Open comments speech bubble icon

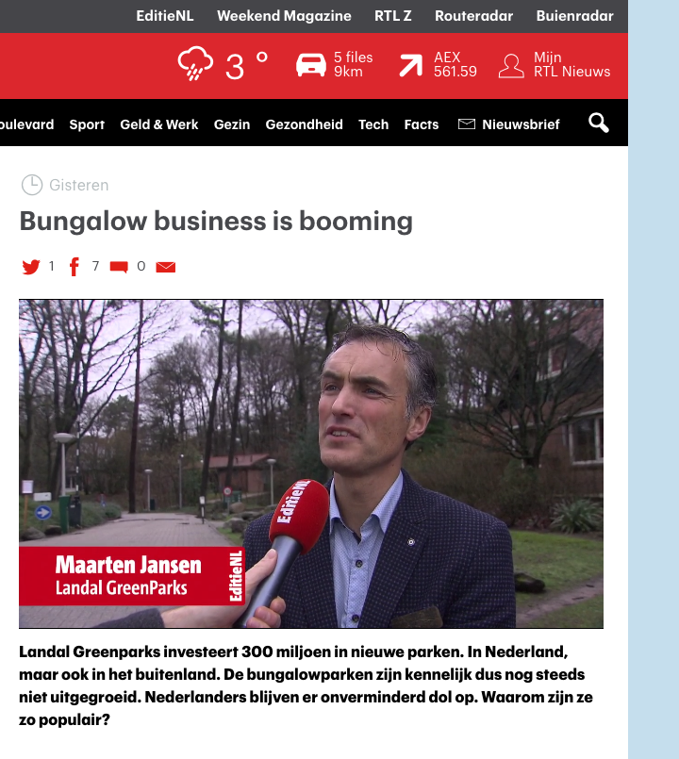coord(119,267)
